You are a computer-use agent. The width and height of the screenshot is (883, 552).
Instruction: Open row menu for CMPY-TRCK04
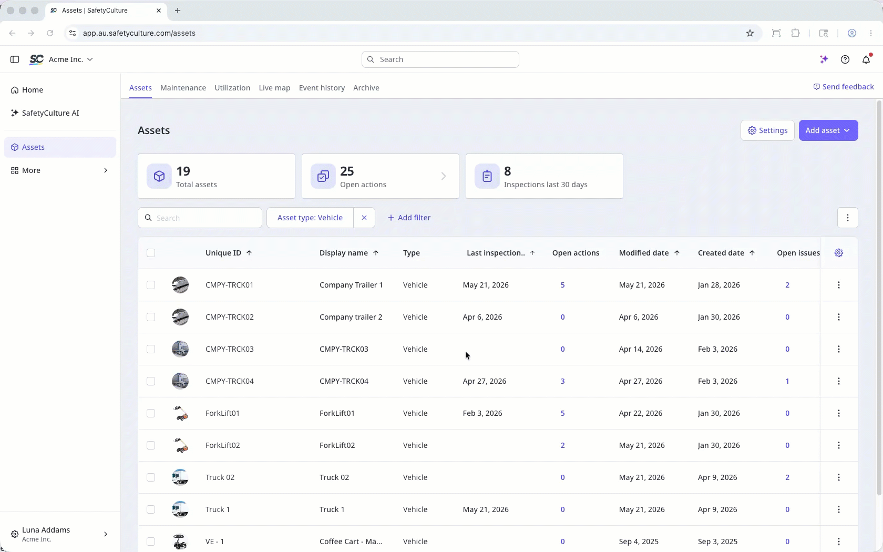click(839, 381)
